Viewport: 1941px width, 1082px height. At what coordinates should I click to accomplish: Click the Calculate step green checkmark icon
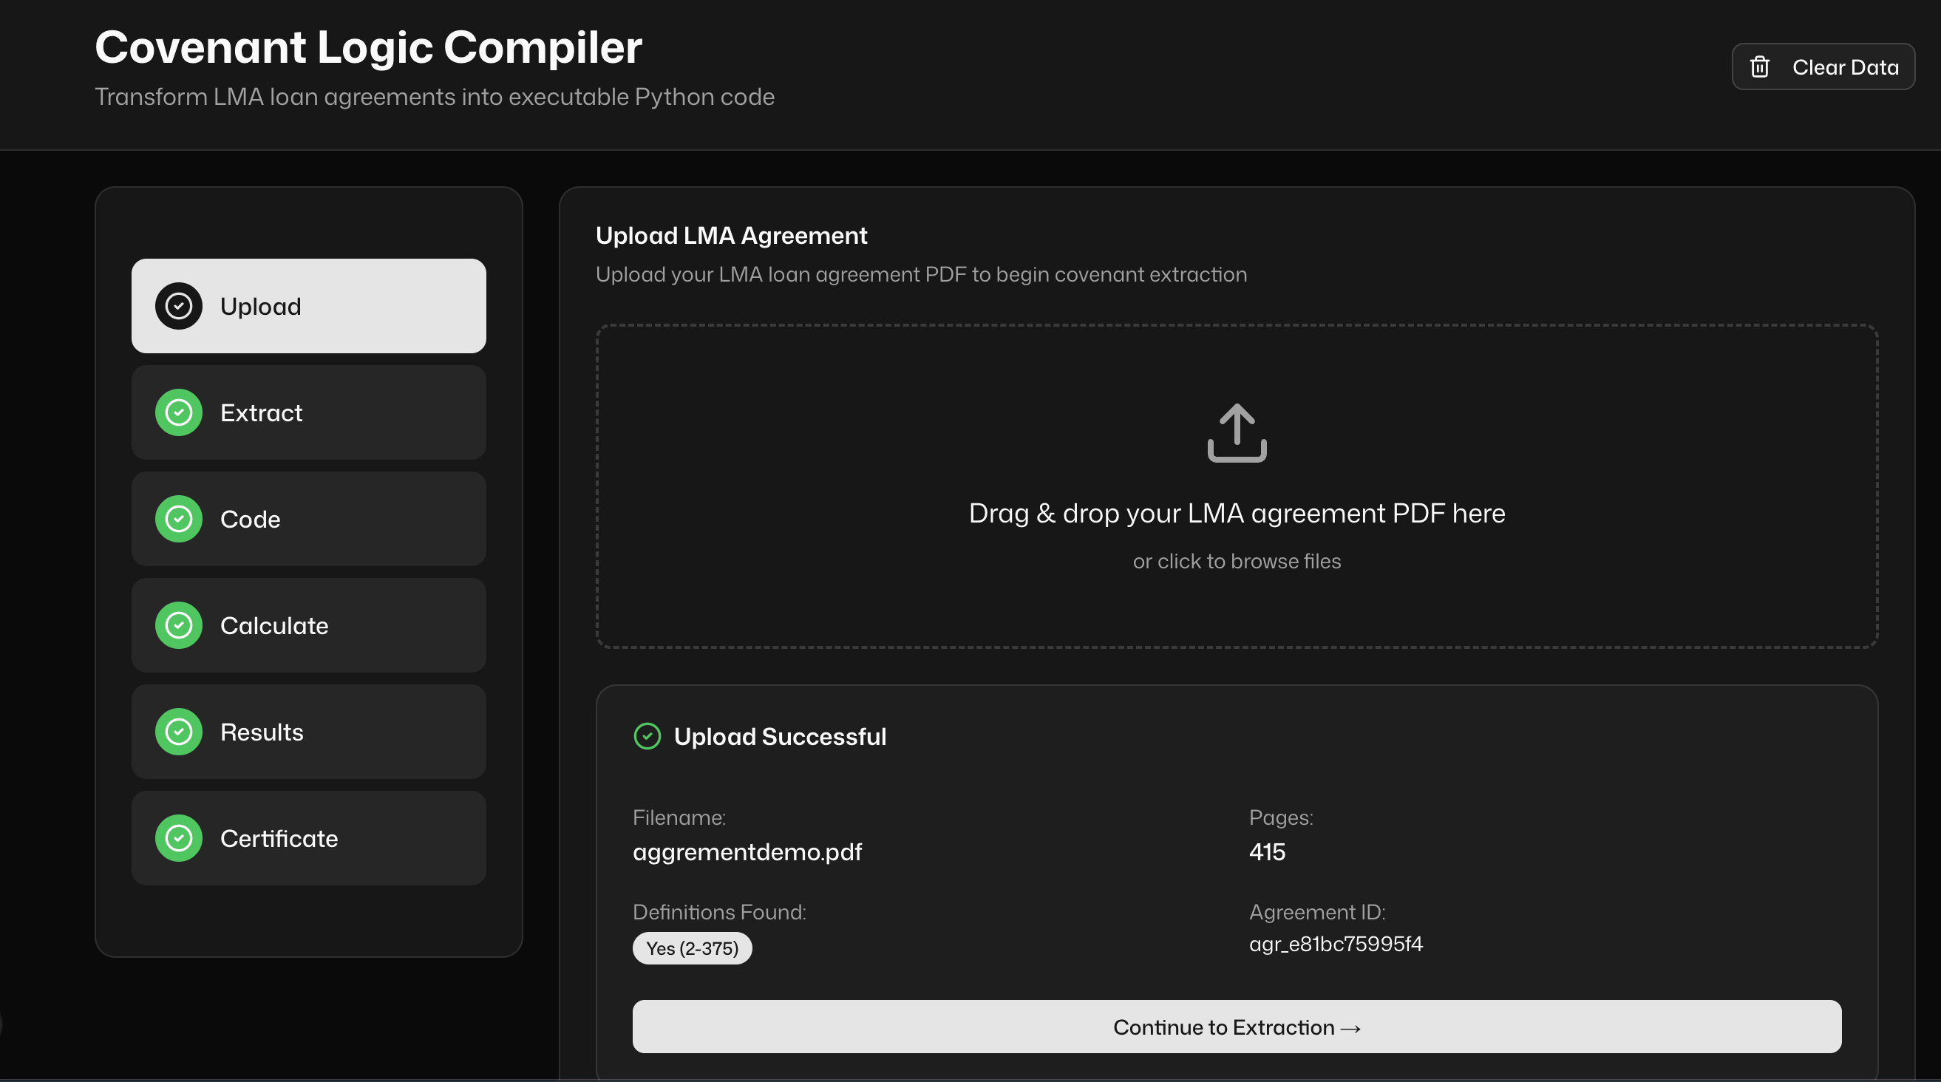179,625
